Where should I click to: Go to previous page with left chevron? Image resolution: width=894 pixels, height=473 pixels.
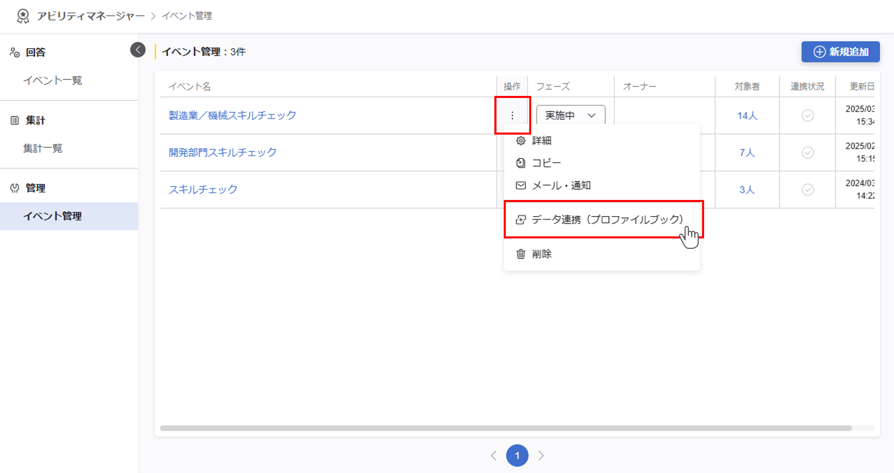pos(494,455)
